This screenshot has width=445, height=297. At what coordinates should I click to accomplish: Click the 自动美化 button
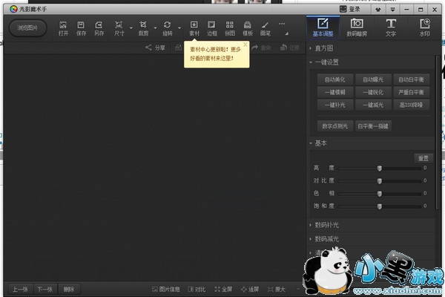[335, 79]
